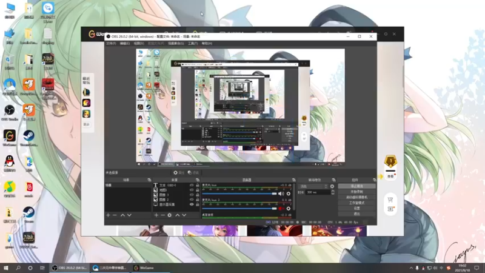Screen dimensions: 485x273
Task: Pop out the 来源 dock panel
Action: (x=198, y=180)
